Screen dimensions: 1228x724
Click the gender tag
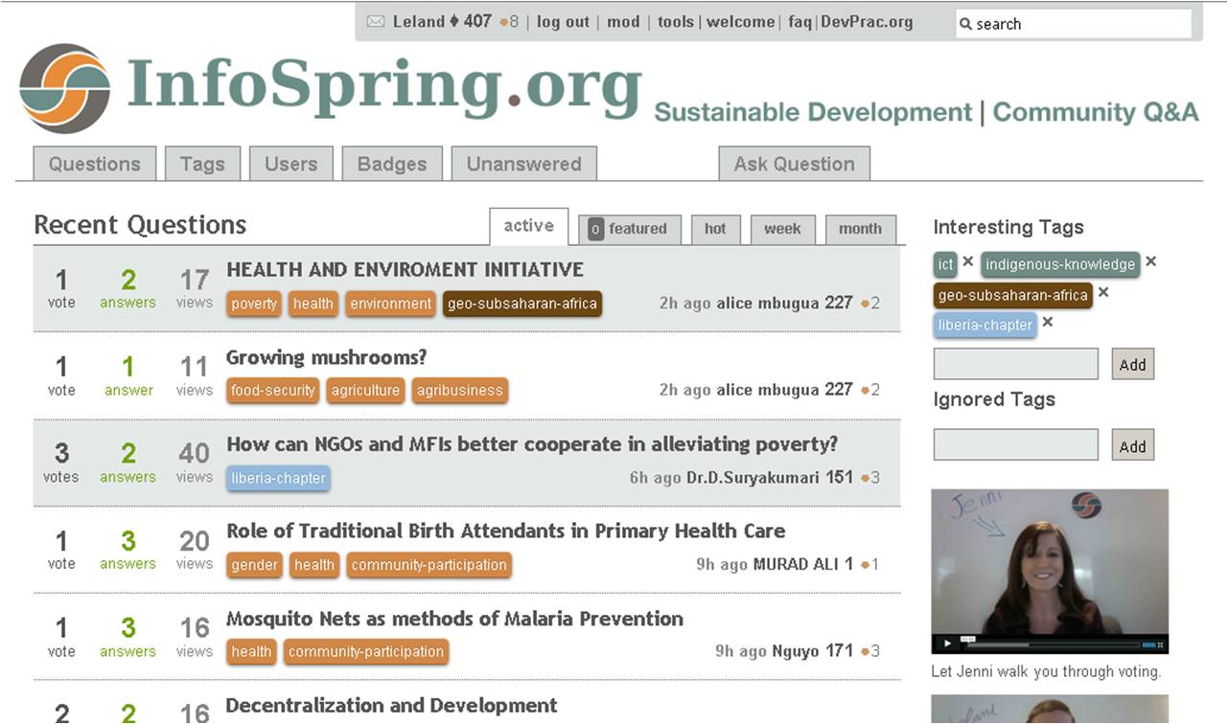coord(254,565)
